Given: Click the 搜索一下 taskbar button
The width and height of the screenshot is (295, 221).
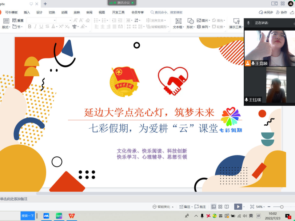Looking at the screenshot, I should pos(28,216).
